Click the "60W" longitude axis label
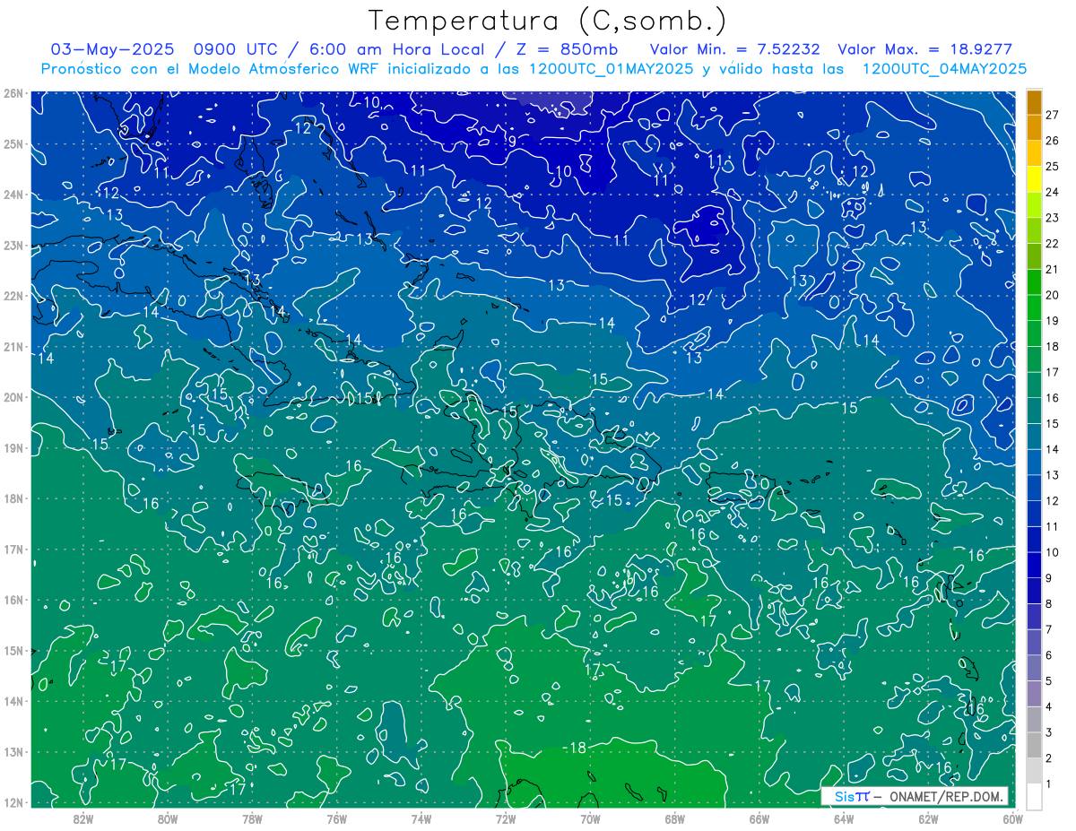Image resolution: width=1076 pixels, height=831 pixels. tap(1013, 818)
